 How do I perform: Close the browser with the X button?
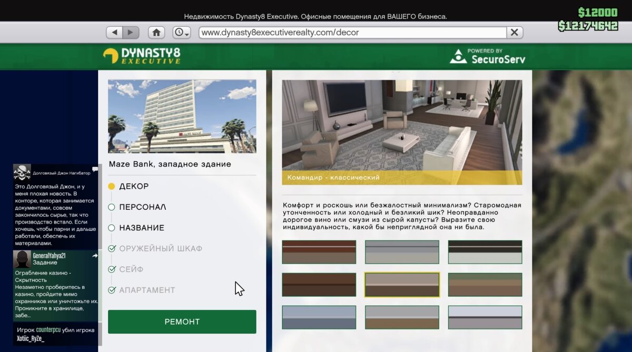[x=515, y=33]
